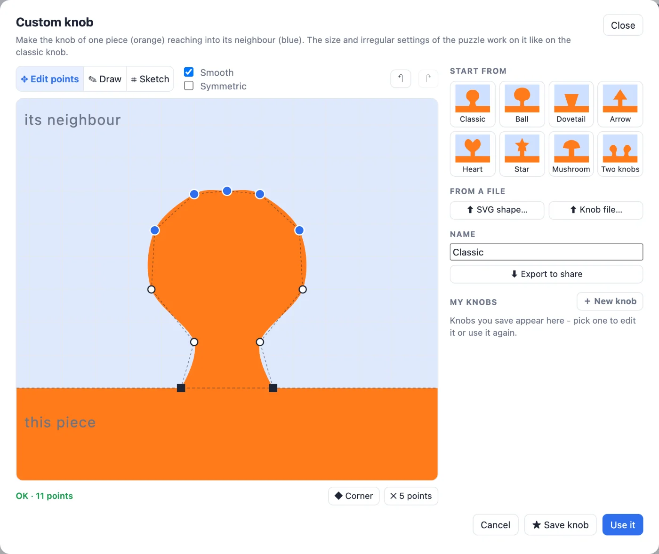
Task: Switch to Sketch mode
Action: (150, 79)
